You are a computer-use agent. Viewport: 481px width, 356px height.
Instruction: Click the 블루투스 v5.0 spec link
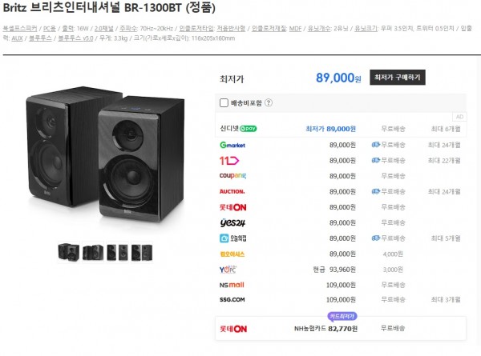pos(75,38)
